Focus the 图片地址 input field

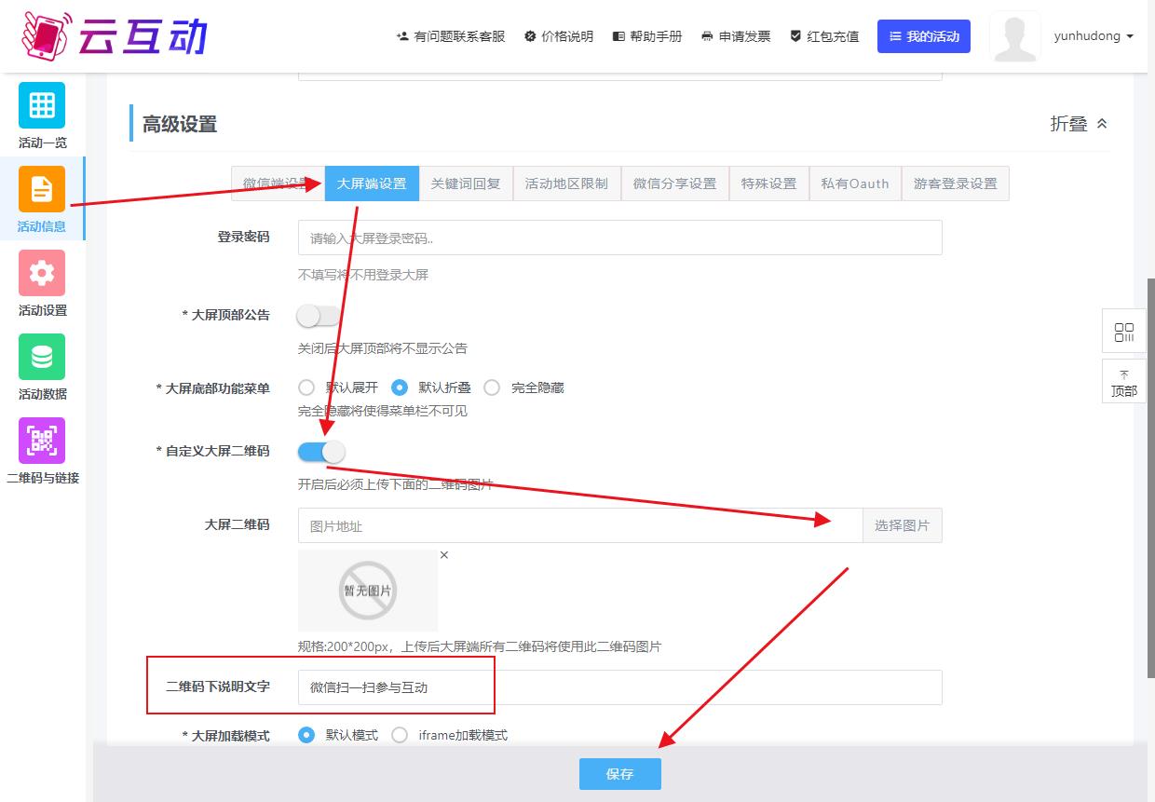[580, 525]
